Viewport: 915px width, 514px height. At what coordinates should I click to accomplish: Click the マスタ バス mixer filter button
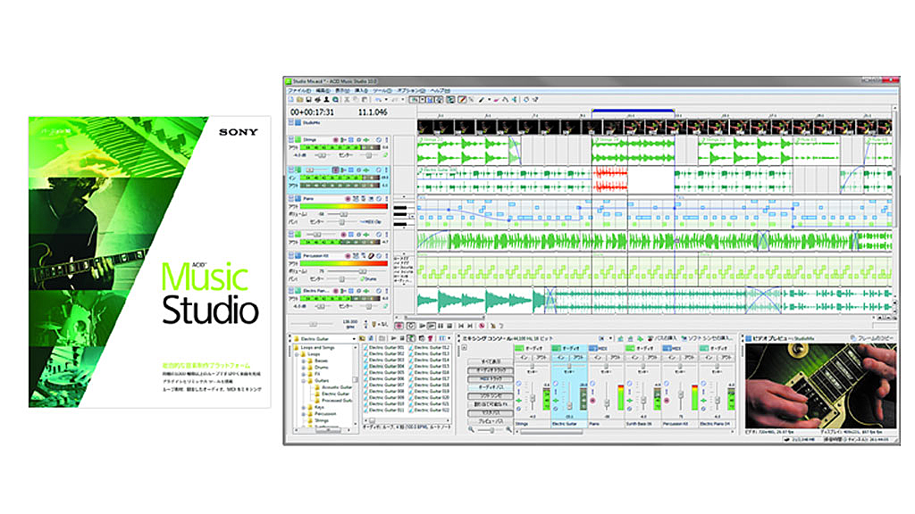click(491, 412)
